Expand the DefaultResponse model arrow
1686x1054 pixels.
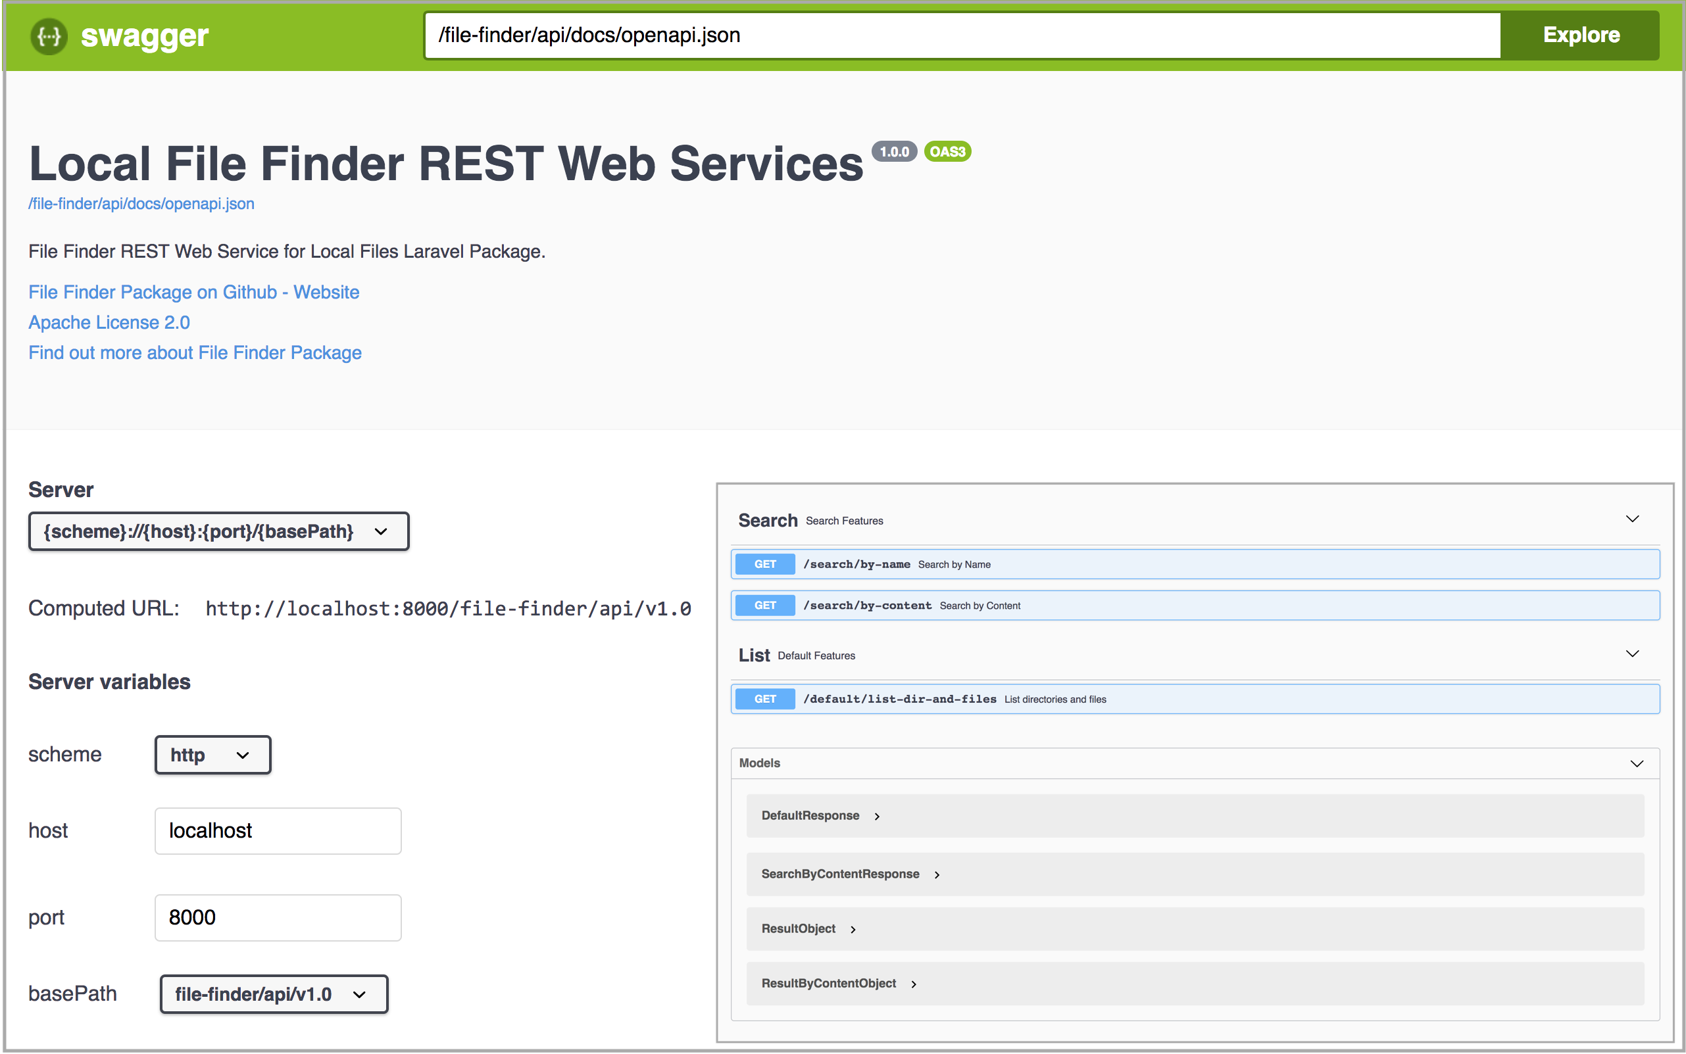click(x=877, y=816)
